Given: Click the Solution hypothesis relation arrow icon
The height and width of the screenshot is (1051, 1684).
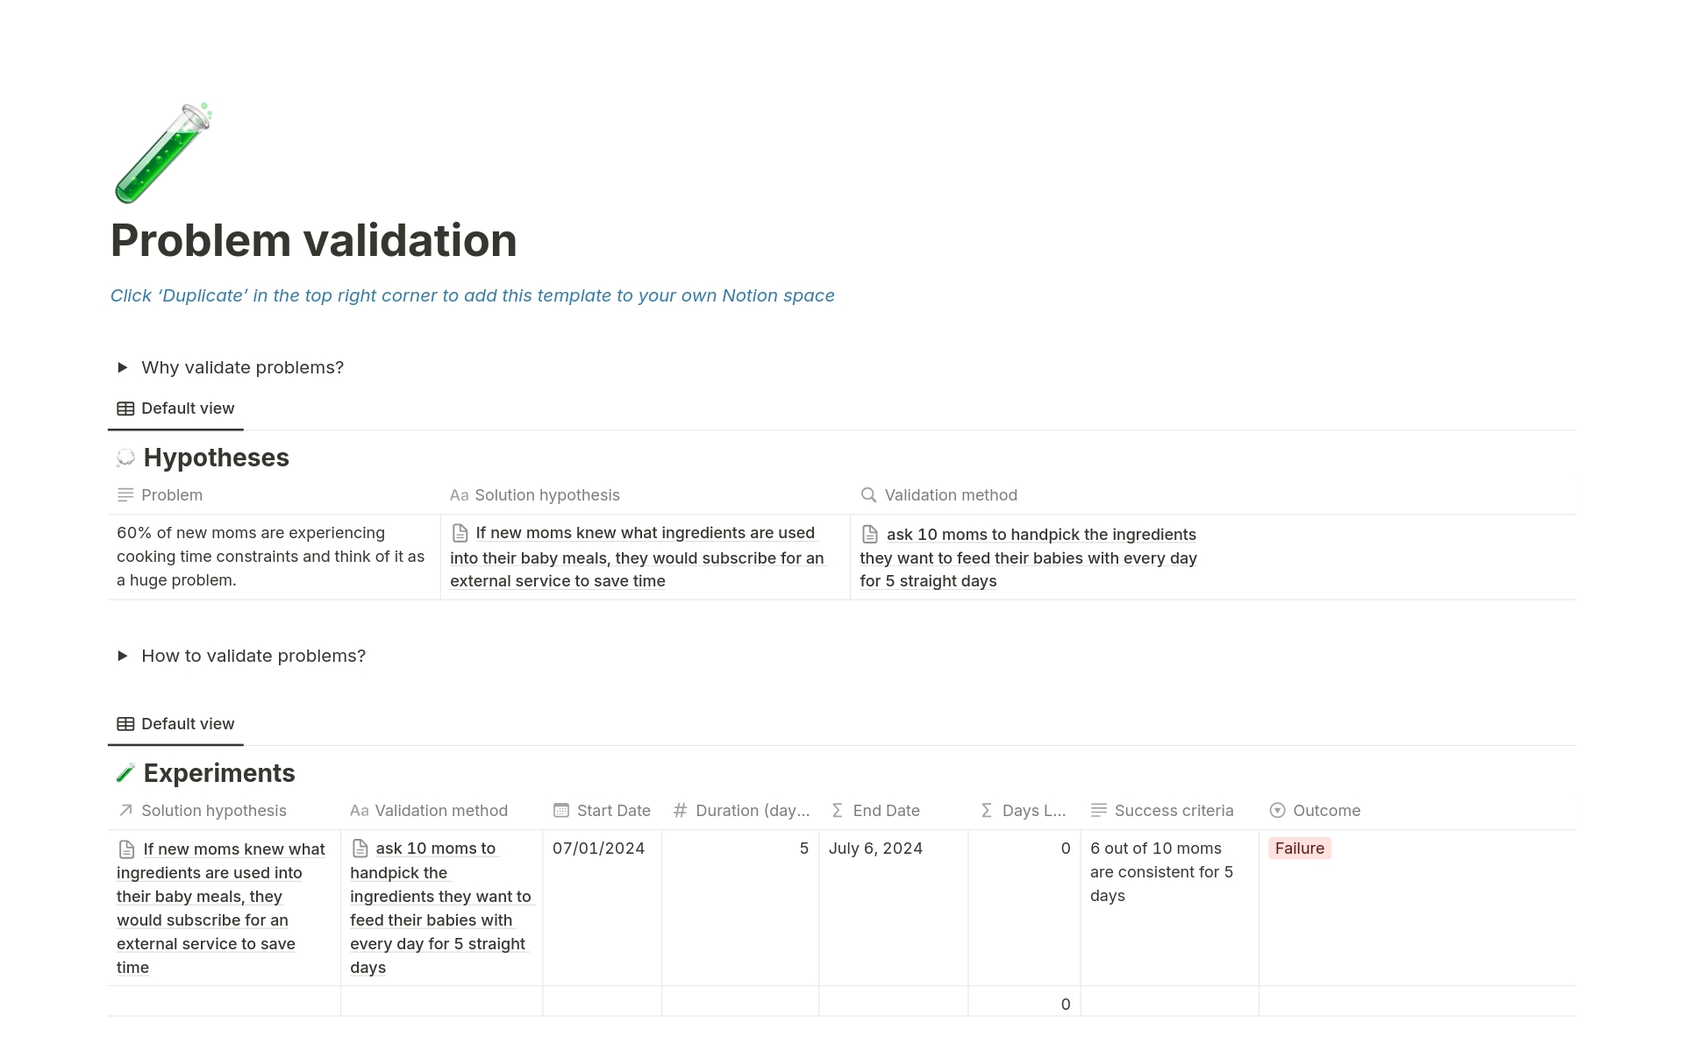Looking at the screenshot, I should pos(125,811).
